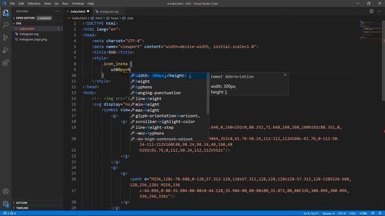Image resolution: width=385 pixels, height=216 pixels.
Task: Click errors and warnings status indicator
Action: coord(10,214)
